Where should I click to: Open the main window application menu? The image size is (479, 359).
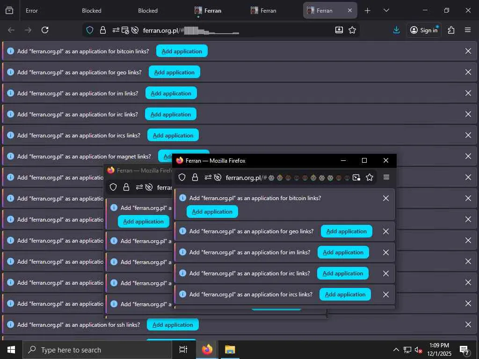pos(468,30)
